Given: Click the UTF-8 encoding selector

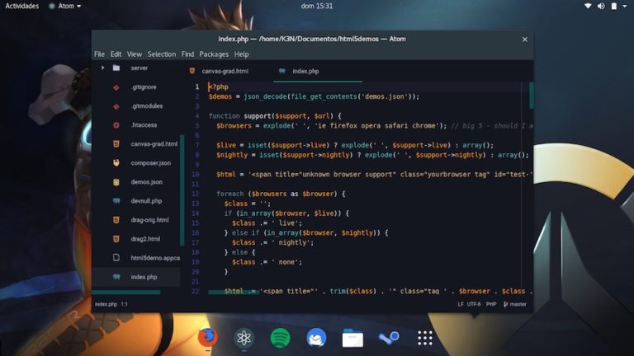Looking at the screenshot, I should click(474, 304).
